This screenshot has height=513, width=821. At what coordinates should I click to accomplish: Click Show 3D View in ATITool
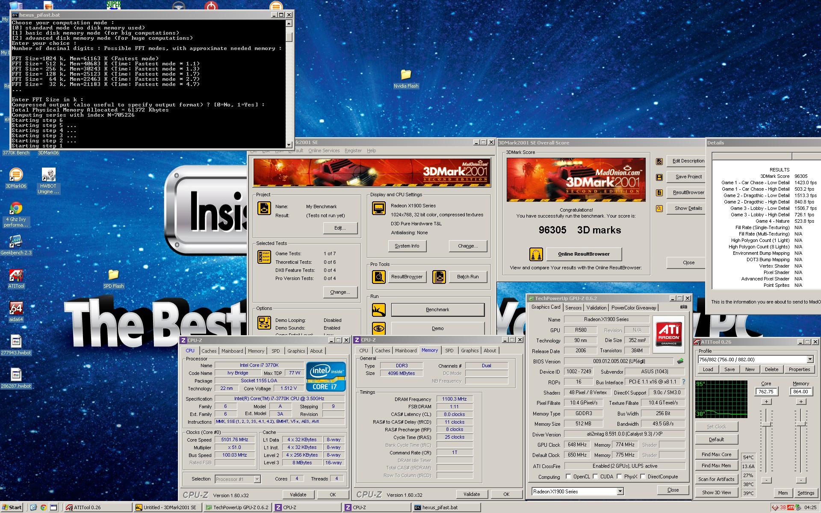(716, 492)
